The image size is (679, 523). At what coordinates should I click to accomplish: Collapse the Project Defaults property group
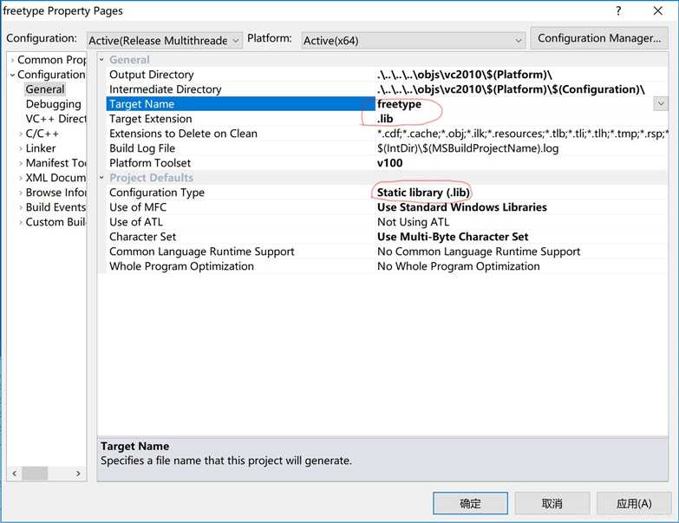coord(101,178)
